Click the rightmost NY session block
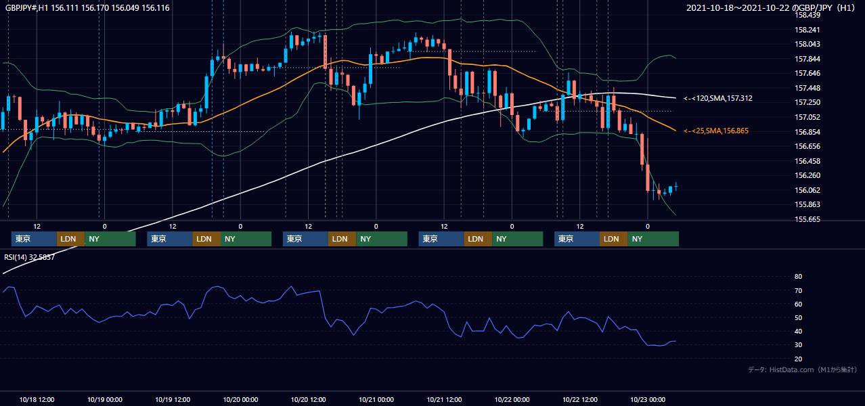The image size is (865, 406). [x=652, y=239]
